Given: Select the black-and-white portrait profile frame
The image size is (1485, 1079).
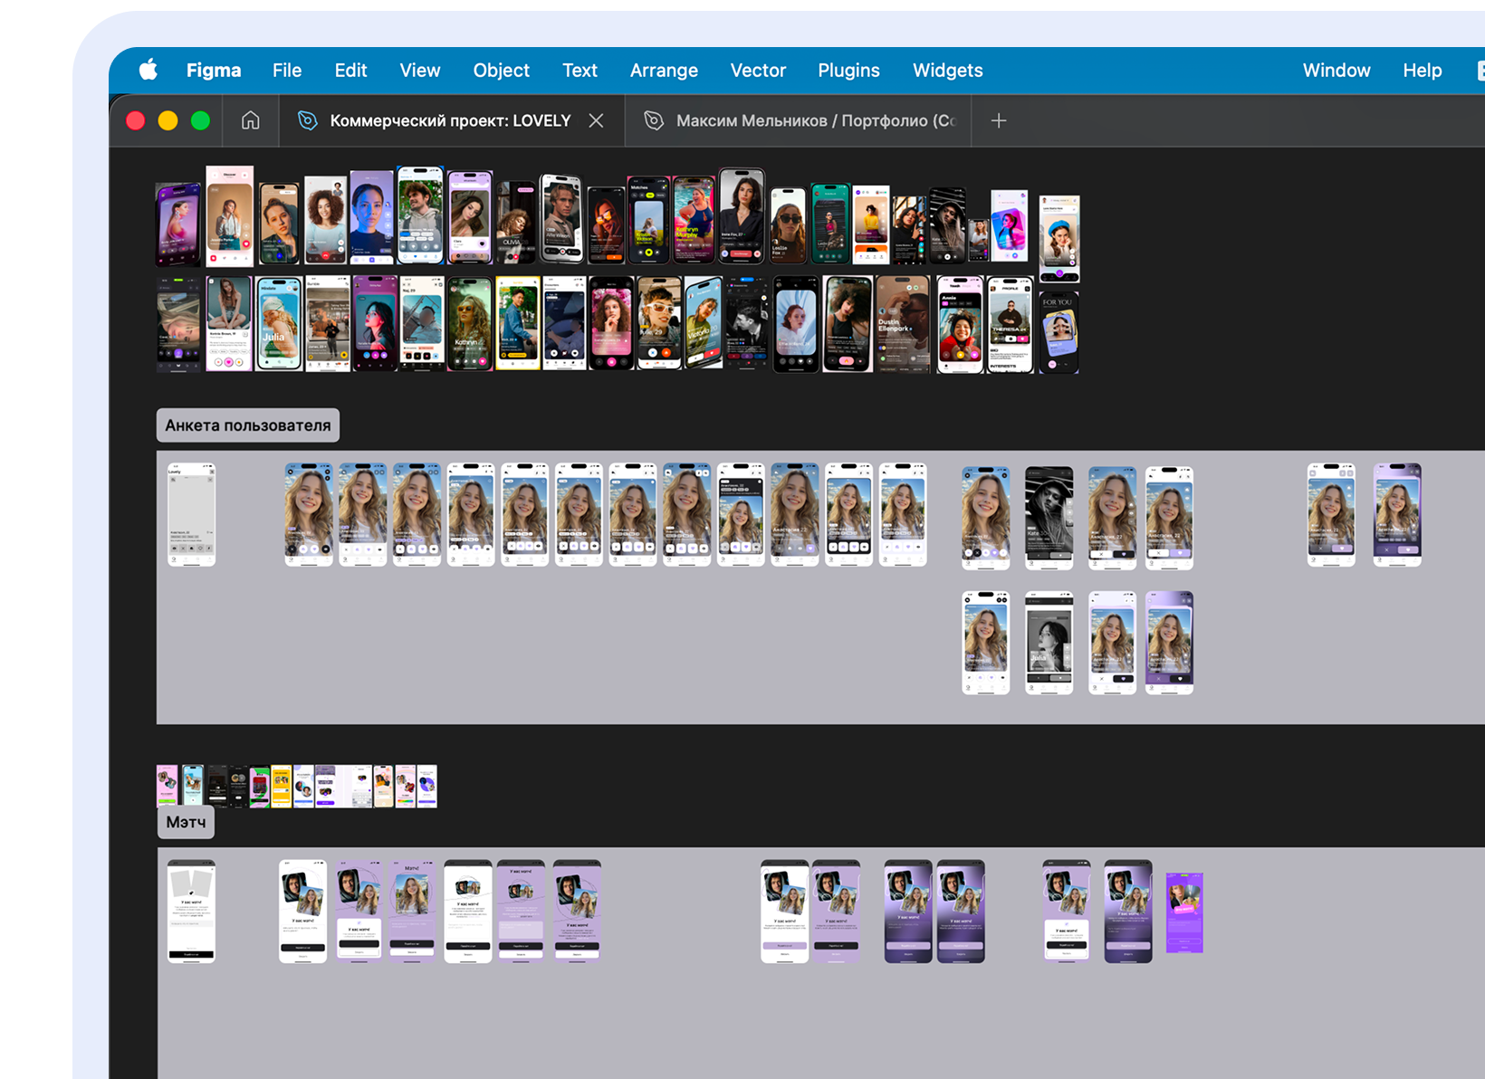Looking at the screenshot, I should pyautogui.click(x=1049, y=517).
